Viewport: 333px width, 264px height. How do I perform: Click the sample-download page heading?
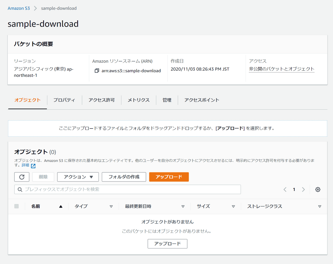(x=43, y=24)
